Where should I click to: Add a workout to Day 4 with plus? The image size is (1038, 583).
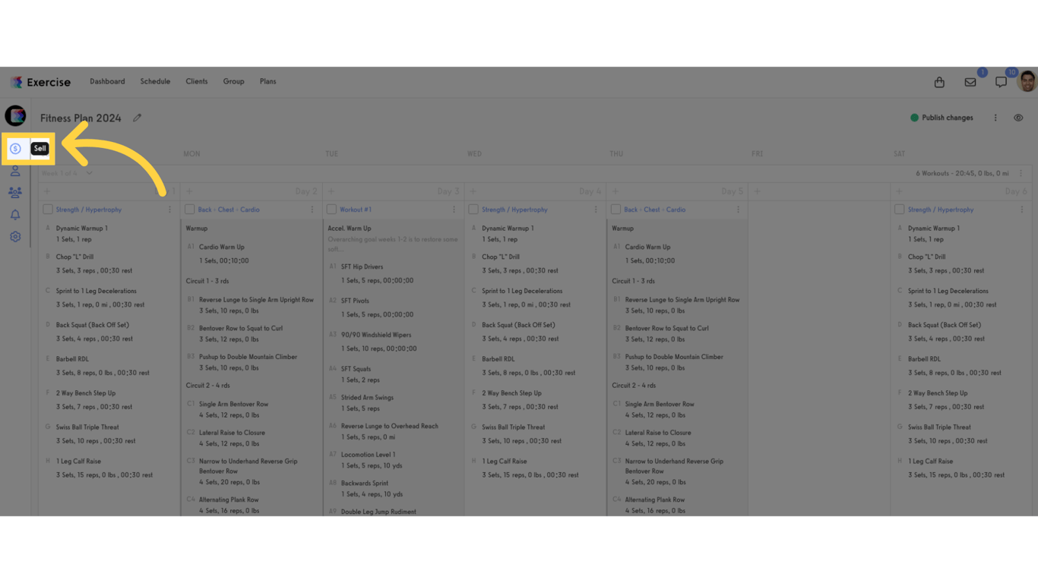pos(473,191)
